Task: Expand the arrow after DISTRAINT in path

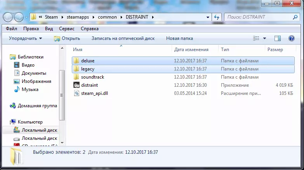Action: 153,17
